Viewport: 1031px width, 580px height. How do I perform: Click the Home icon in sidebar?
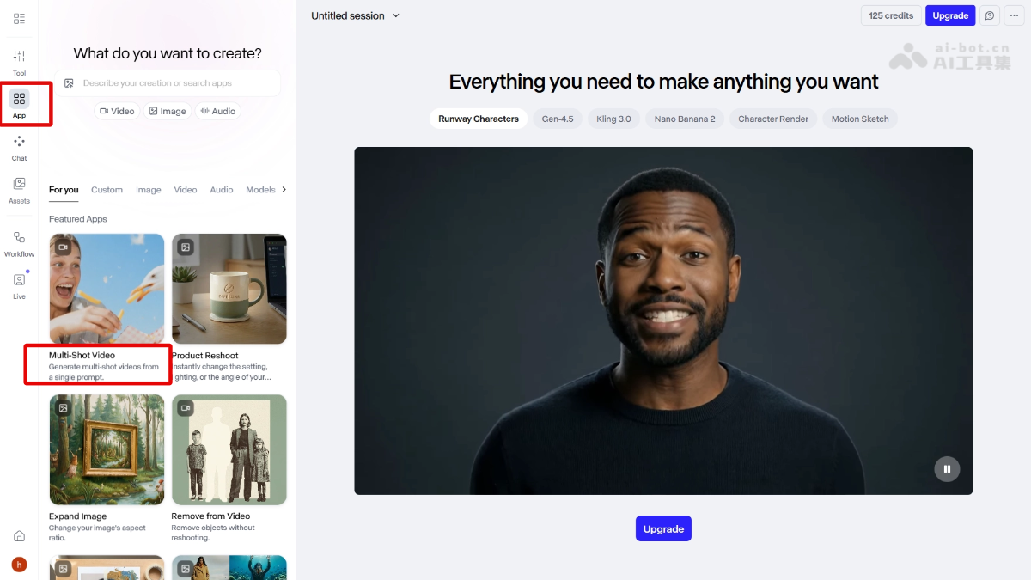[x=19, y=536]
